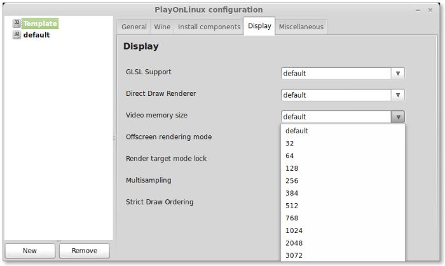Screen dimensions: 445x266
Task: Select 256 video memory option
Action: click(343, 181)
